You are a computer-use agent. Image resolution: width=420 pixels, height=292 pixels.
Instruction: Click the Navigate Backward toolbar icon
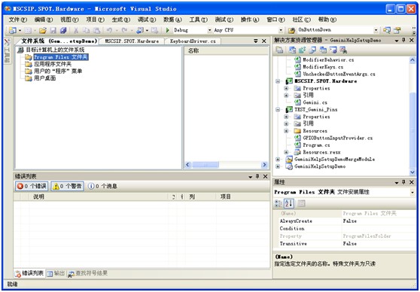(x=139, y=30)
